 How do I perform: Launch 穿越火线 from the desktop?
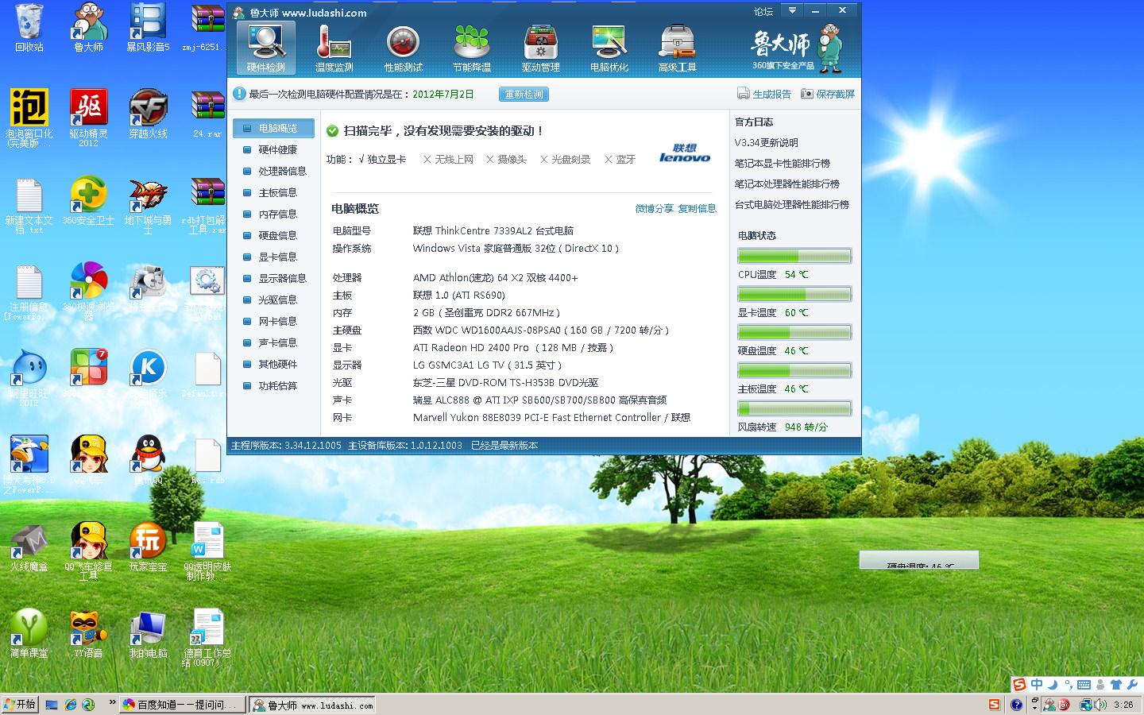coord(148,114)
